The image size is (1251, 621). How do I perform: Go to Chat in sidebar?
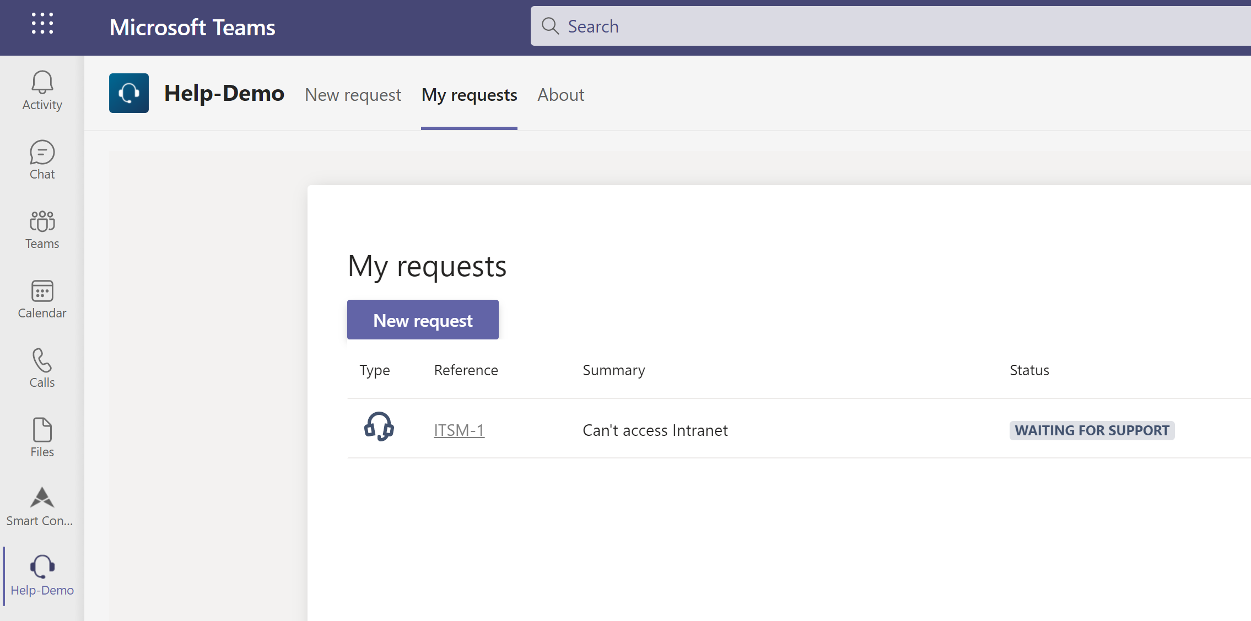pos(42,160)
